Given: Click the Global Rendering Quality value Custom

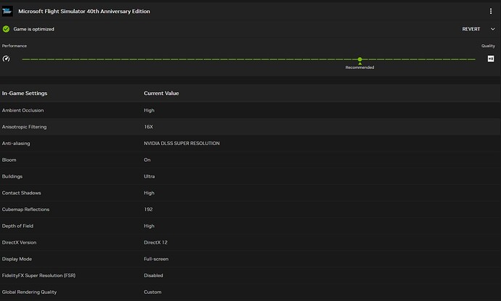Looking at the screenshot, I should coord(152,292).
